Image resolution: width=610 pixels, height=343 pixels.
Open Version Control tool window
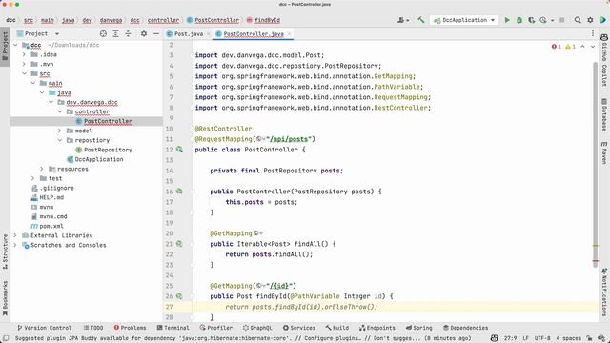pyautogui.click(x=45, y=328)
